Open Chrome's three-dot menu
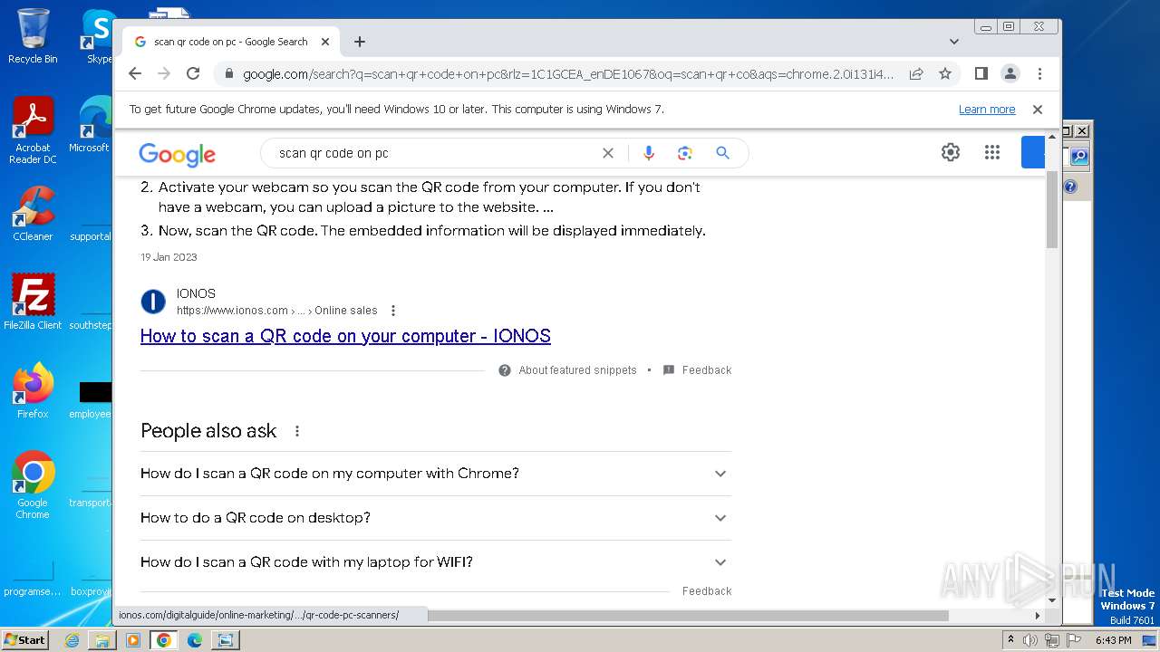Viewport: 1160px width, 652px height. 1039,73
